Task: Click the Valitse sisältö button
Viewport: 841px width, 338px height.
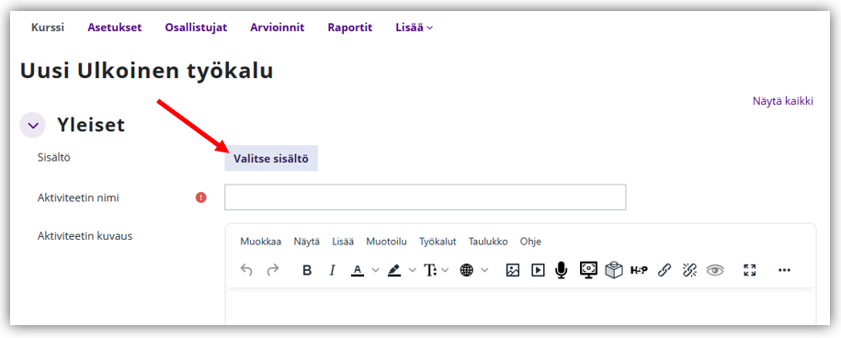Action: tap(271, 159)
